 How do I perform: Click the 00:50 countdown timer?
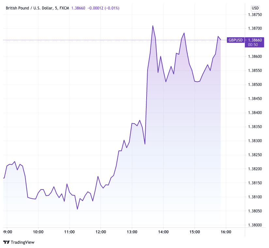[253, 44]
